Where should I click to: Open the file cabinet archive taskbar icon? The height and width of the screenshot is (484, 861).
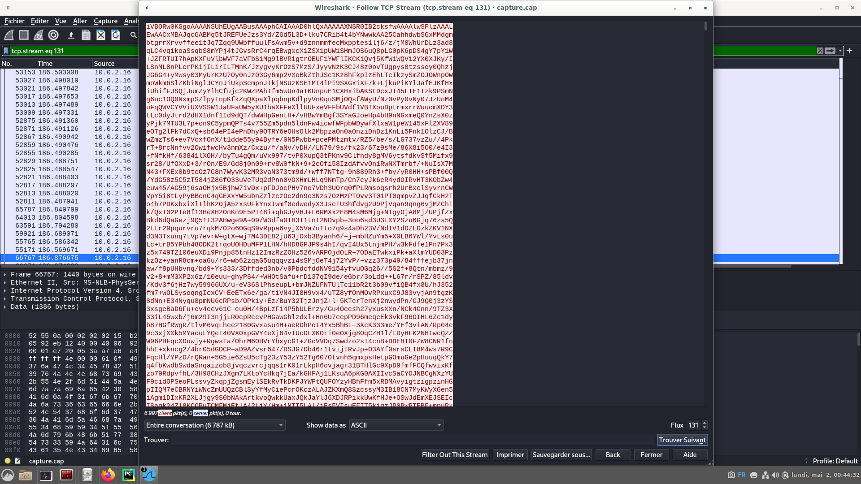click(x=87, y=475)
